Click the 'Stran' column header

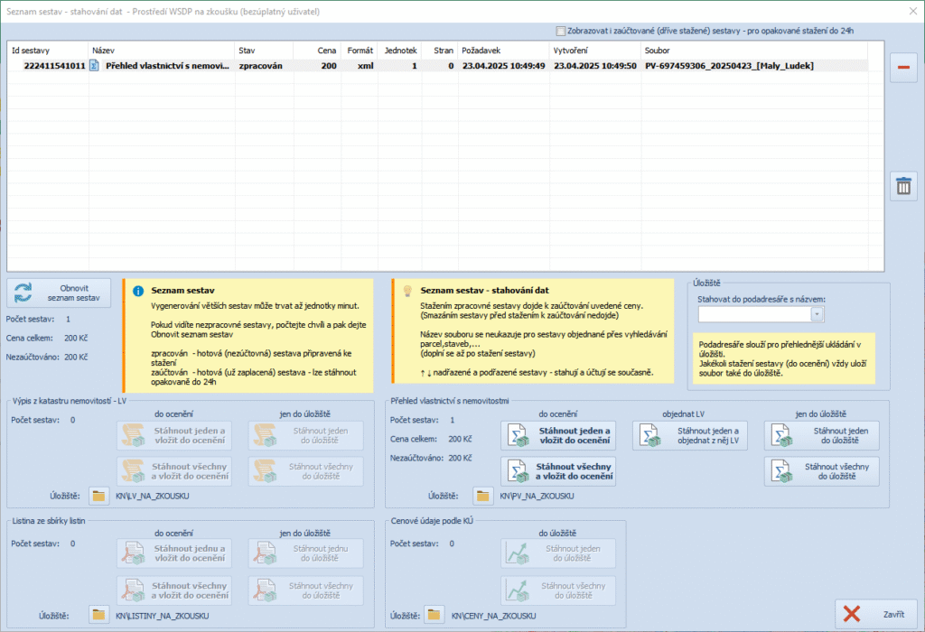(x=440, y=51)
